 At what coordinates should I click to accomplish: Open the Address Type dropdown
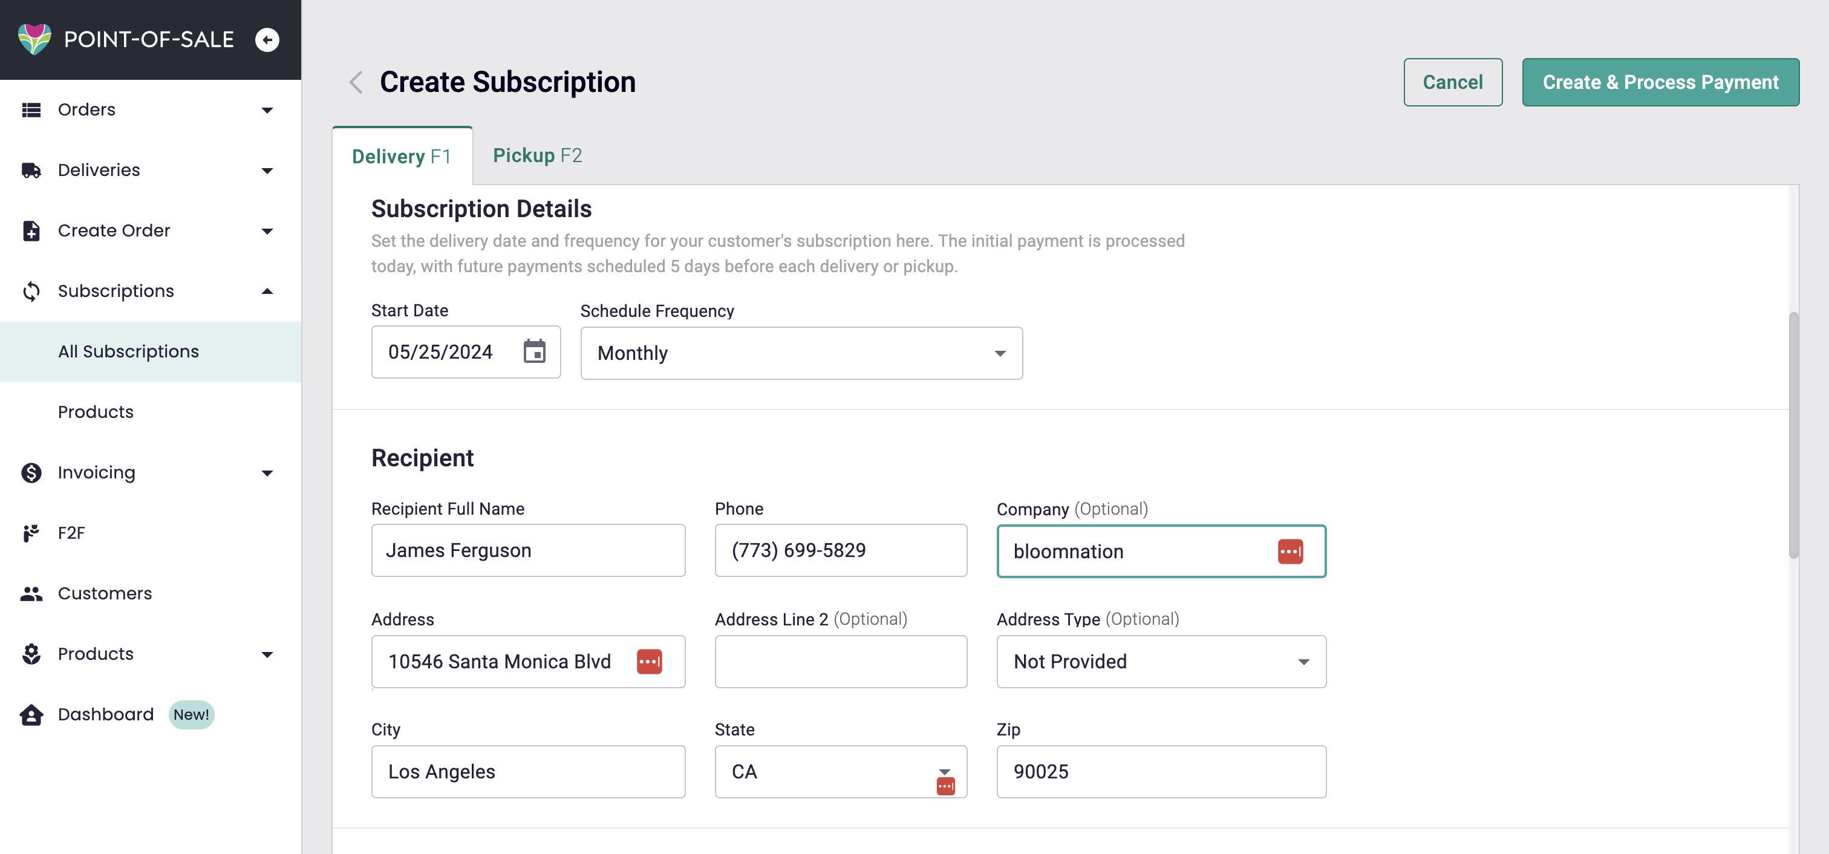[1161, 662]
